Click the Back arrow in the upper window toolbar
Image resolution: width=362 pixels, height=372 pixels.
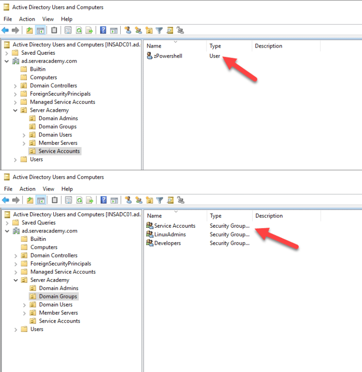point(6,30)
